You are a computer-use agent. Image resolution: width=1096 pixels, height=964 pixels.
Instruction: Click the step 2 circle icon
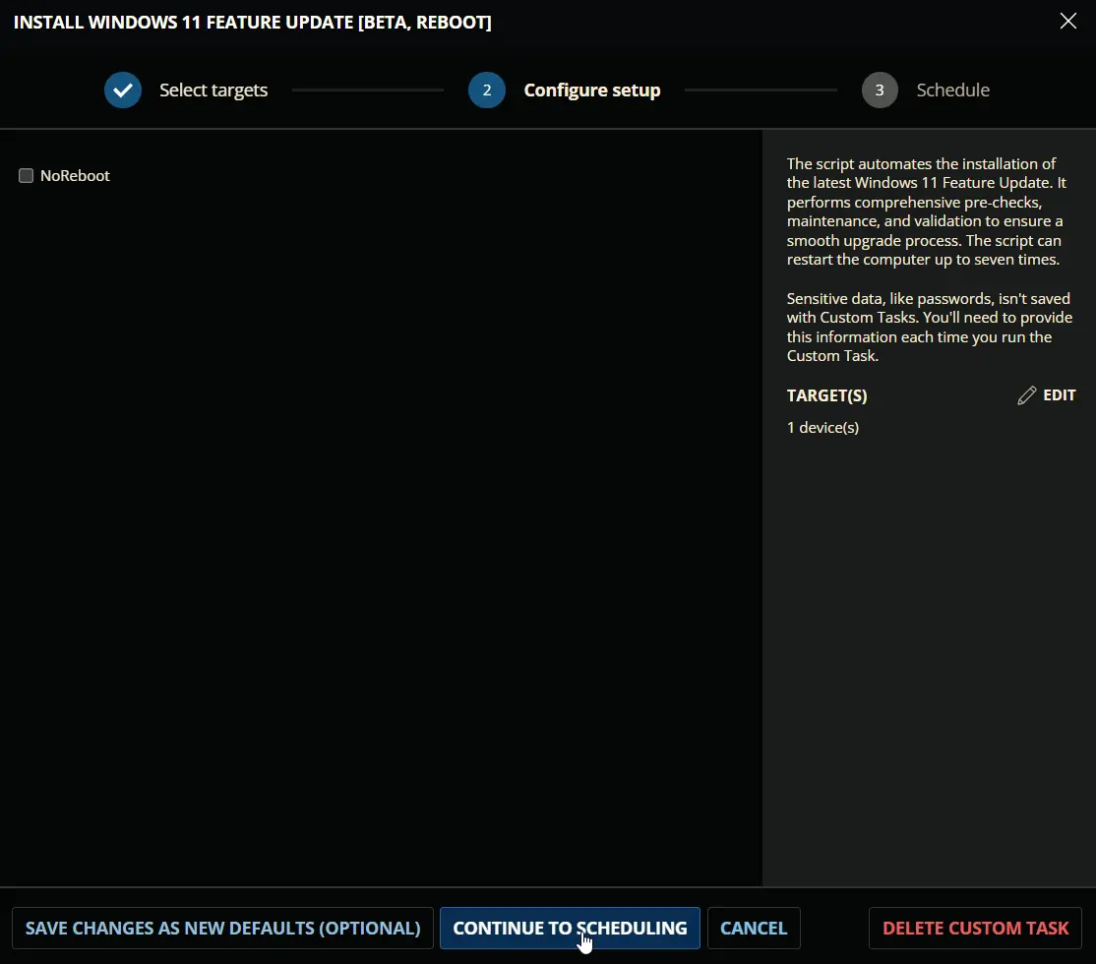click(x=486, y=90)
